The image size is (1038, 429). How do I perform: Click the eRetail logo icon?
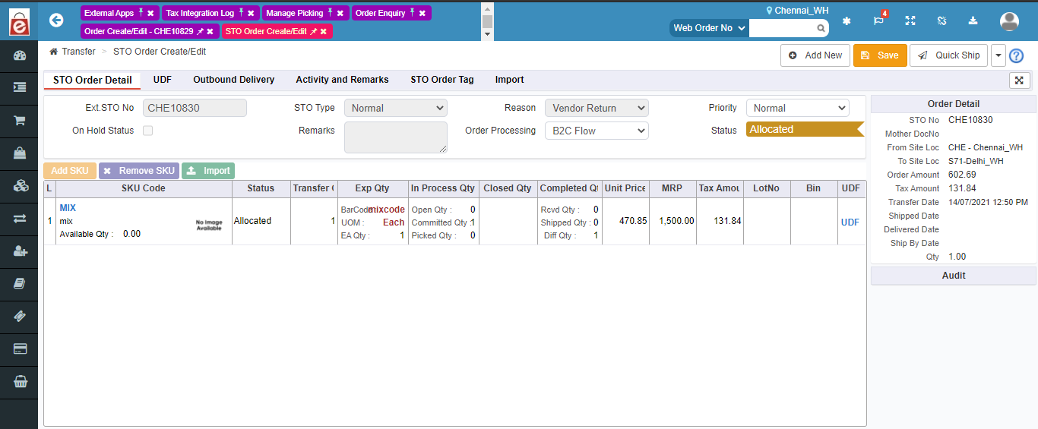pos(19,22)
